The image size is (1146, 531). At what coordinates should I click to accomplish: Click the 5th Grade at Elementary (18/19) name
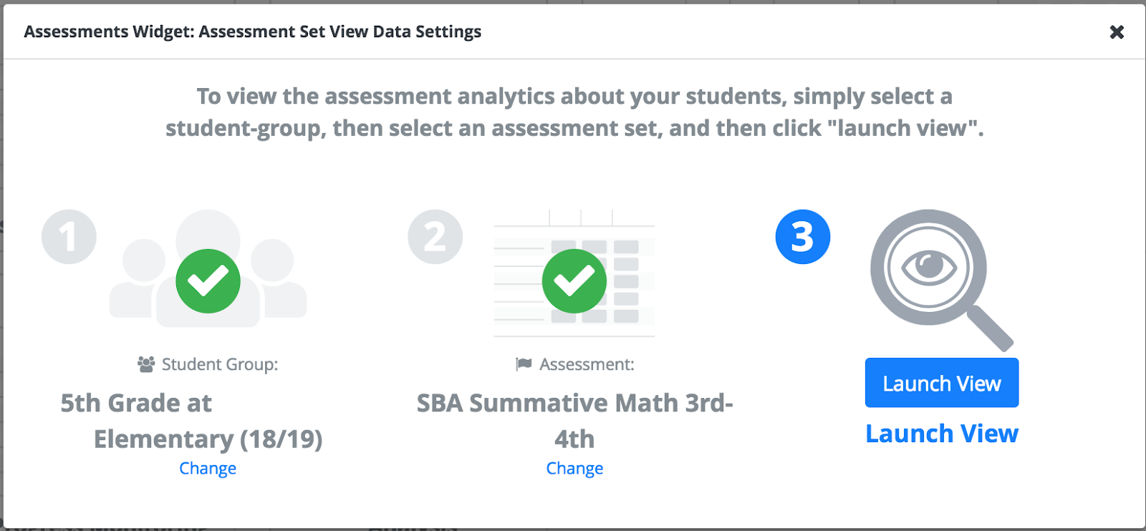192,421
